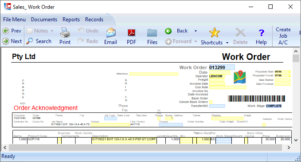Click the Undo arrow

click(81, 30)
